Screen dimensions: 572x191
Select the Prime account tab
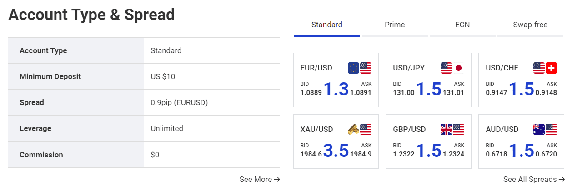pos(395,25)
